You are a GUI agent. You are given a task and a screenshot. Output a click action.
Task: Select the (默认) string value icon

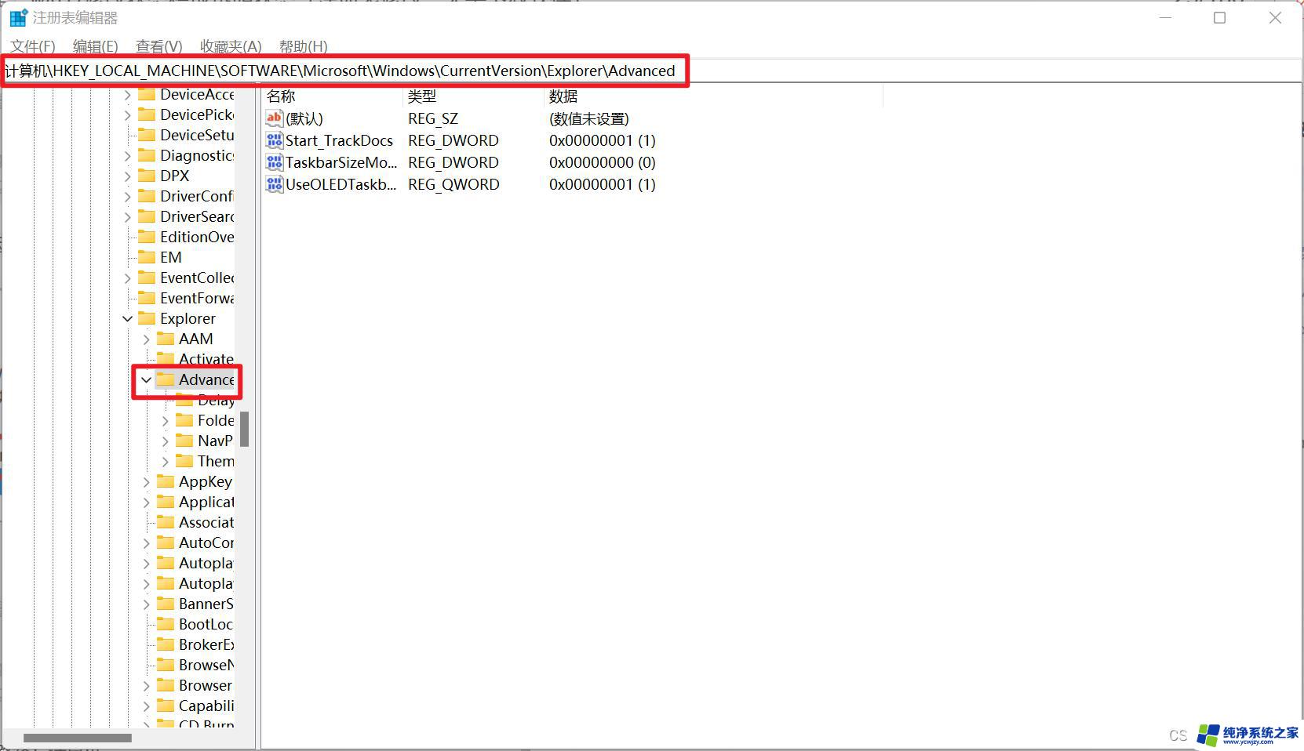(x=274, y=118)
